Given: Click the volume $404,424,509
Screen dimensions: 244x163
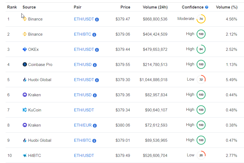Looking at the screenshot, I should point(155,34).
